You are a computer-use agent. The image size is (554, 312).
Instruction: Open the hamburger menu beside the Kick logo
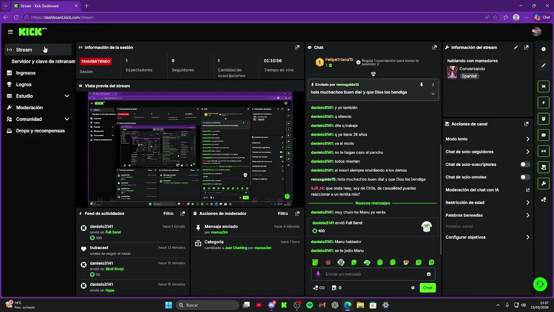click(x=10, y=32)
